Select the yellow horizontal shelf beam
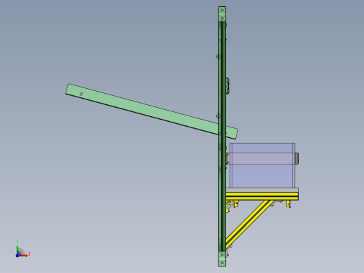Viewport: 364px width, 273px height. 262,197
